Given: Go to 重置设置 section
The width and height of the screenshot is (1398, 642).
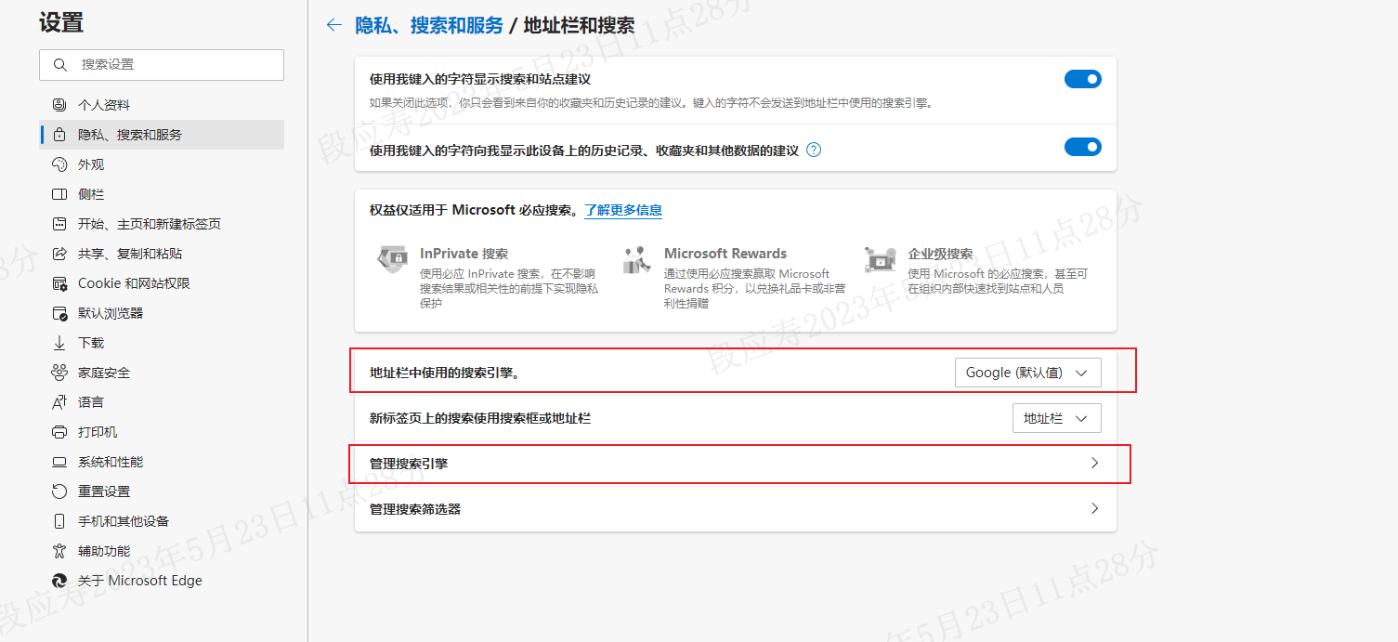Looking at the screenshot, I should [163, 491].
